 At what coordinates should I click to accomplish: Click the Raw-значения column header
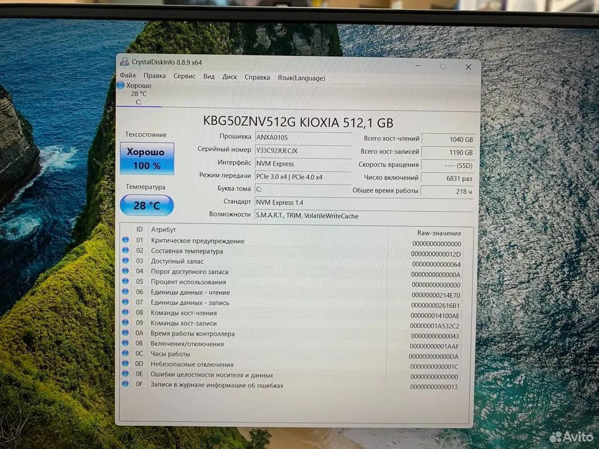(x=439, y=233)
